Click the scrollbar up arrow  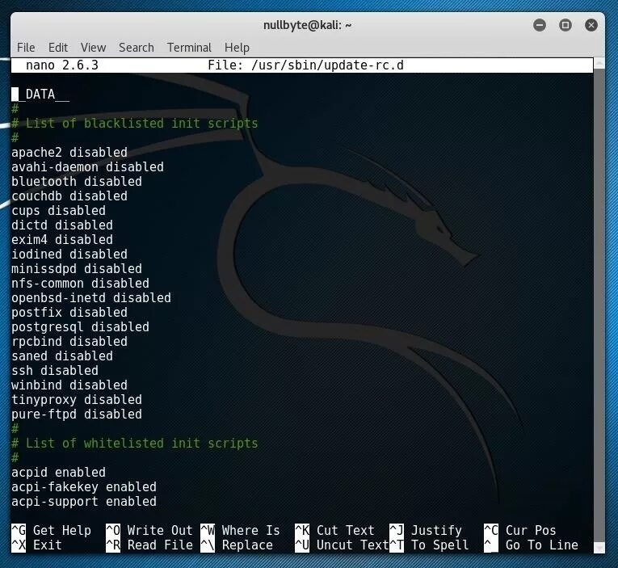tap(599, 63)
